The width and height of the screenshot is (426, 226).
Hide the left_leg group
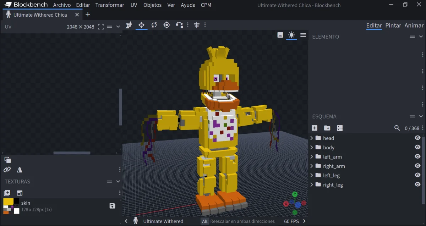point(417,175)
